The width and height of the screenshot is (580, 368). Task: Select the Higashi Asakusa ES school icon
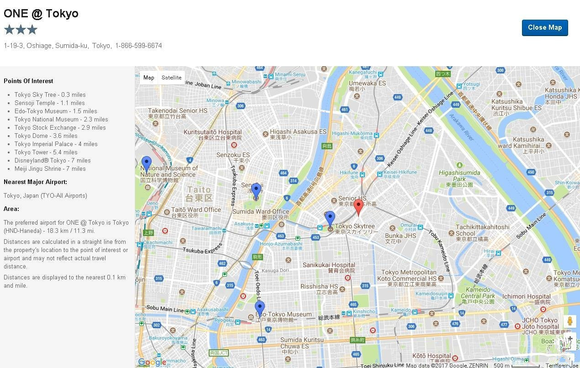tap(265, 134)
